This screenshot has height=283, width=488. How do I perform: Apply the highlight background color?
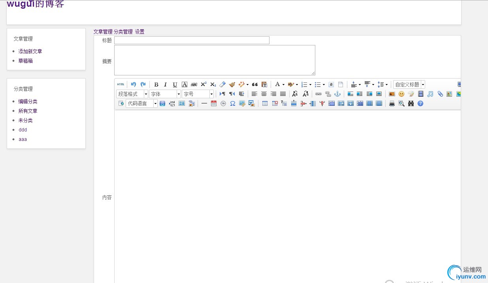291,84
